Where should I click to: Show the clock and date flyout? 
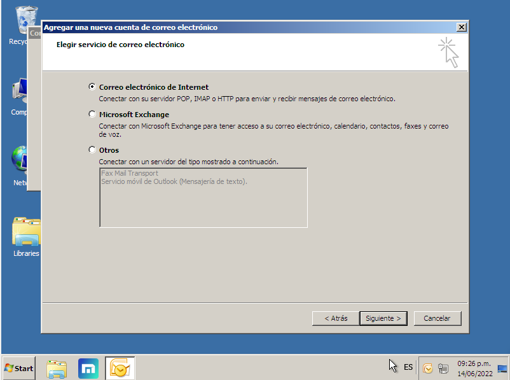point(474,369)
